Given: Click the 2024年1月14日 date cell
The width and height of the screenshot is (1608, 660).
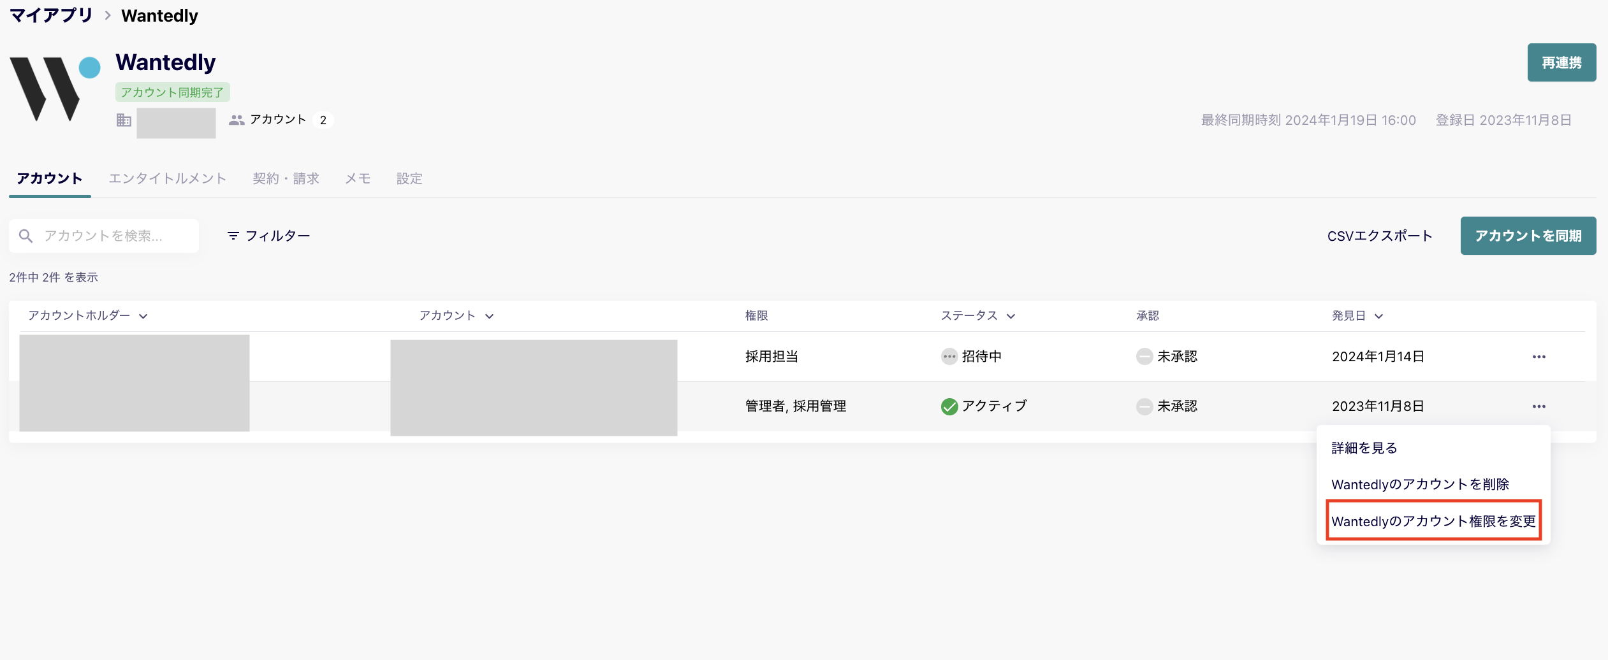Looking at the screenshot, I should (1378, 357).
